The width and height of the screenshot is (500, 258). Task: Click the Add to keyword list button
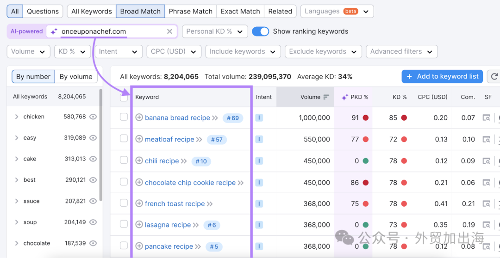click(442, 76)
